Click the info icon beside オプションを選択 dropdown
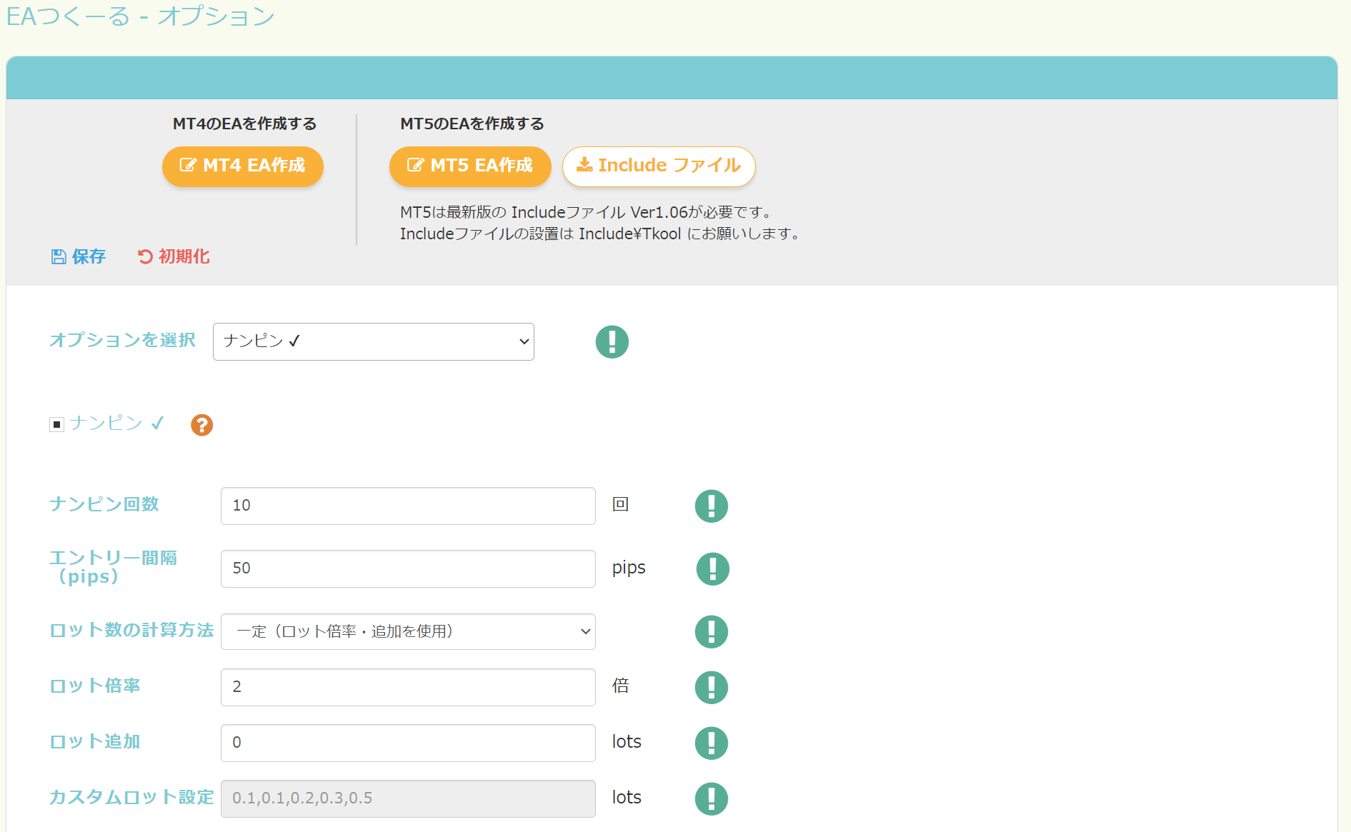 (x=612, y=341)
